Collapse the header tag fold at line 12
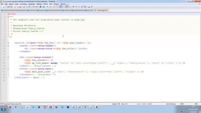Image resolution: width=201 pixels, height=113 pixels. 8,46
